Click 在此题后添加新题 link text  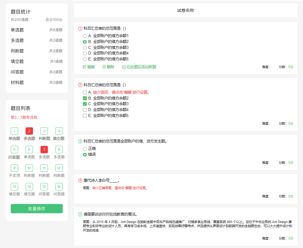(x=141, y=67)
